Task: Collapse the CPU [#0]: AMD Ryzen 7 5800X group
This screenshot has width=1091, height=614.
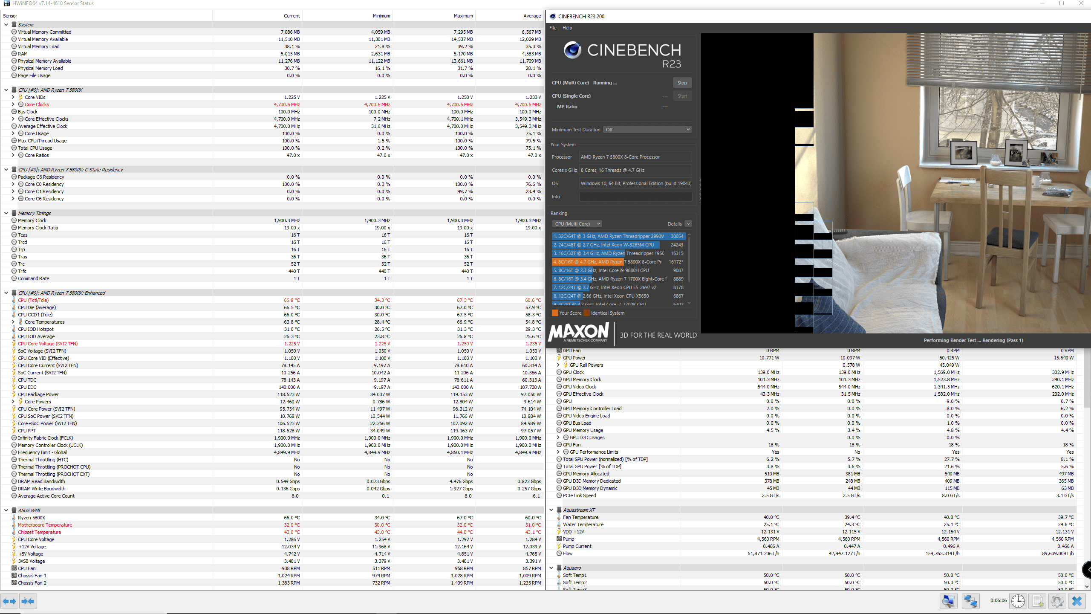Action: point(6,90)
